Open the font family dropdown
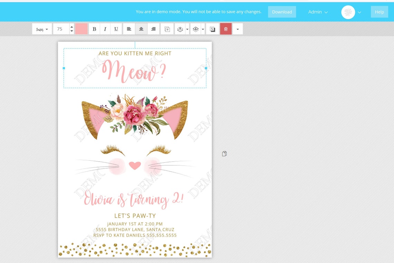 (x=41, y=29)
